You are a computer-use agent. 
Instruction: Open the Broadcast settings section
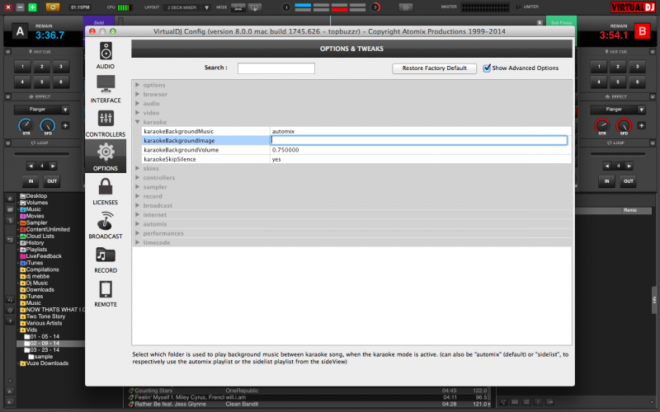[106, 225]
